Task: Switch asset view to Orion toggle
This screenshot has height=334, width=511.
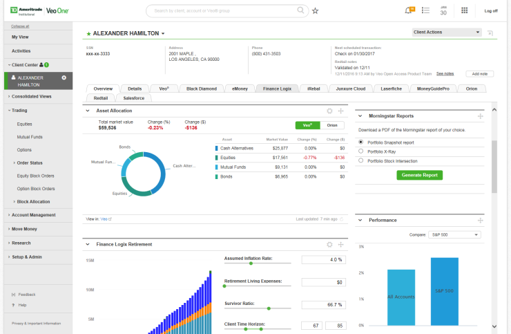Action: coord(332,125)
